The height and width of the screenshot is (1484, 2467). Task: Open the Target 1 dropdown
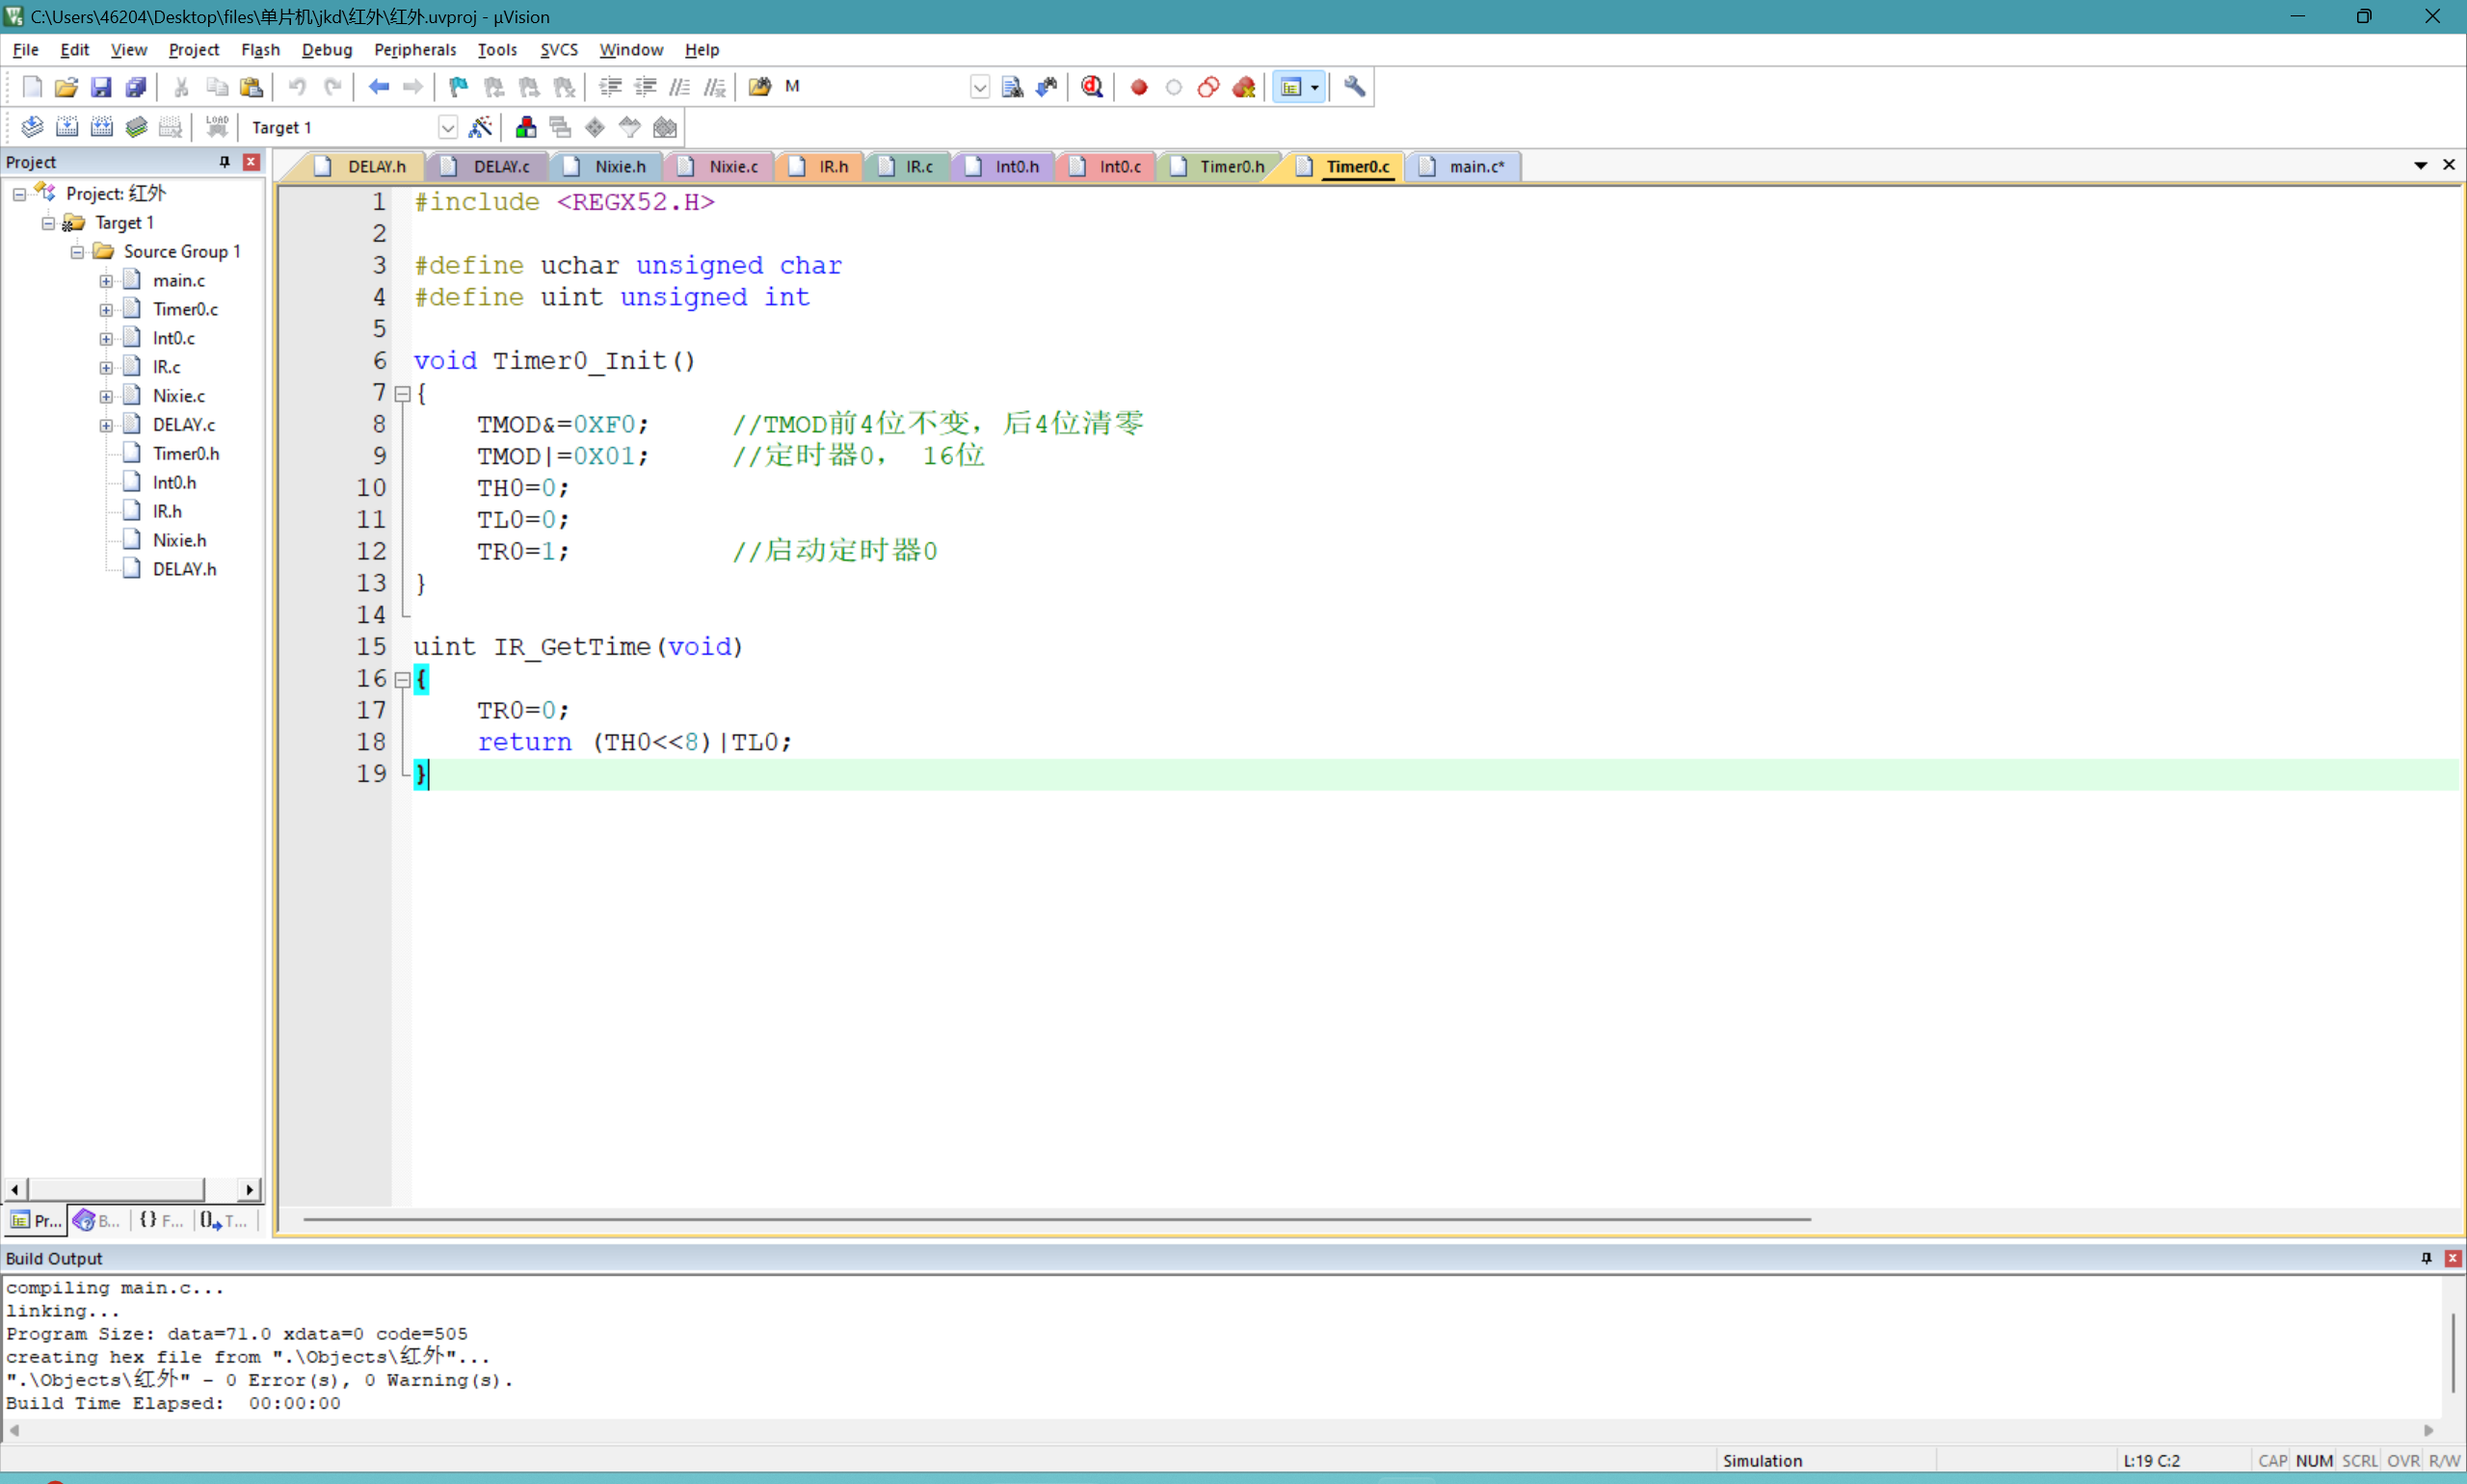click(x=447, y=127)
